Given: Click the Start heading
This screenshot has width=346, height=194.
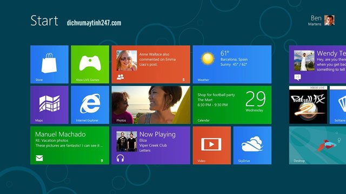Looking at the screenshot, I should click(x=44, y=20).
